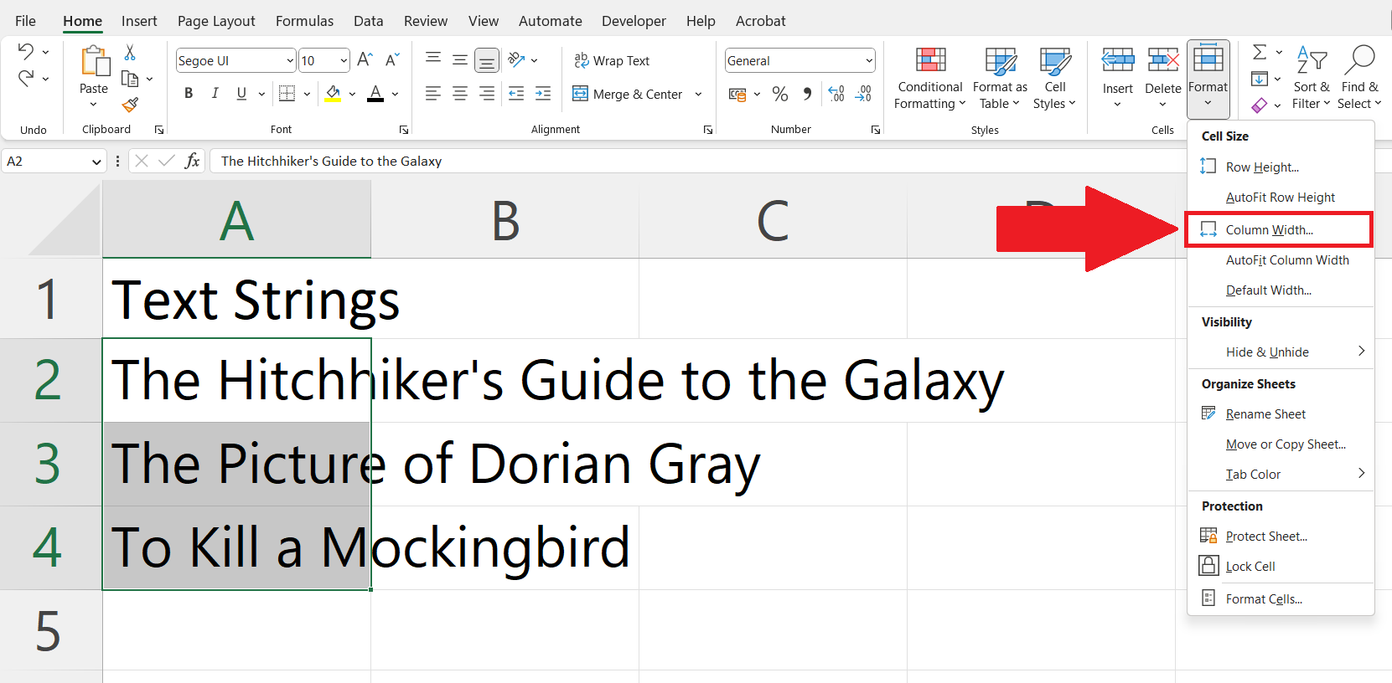Toggle Italic formatting

[x=215, y=94]
